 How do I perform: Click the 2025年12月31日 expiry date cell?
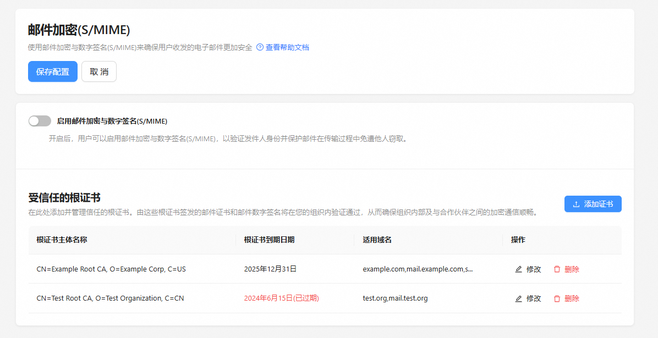270,269
